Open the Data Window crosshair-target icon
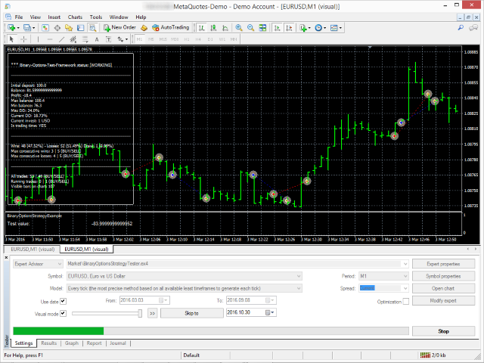Viewport: 484px width, 363px height. coord(57,28)
